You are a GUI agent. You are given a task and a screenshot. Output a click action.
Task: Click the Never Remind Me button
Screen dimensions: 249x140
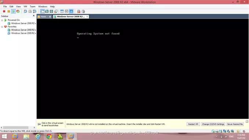pyautogui.click(x=235, y=124)
